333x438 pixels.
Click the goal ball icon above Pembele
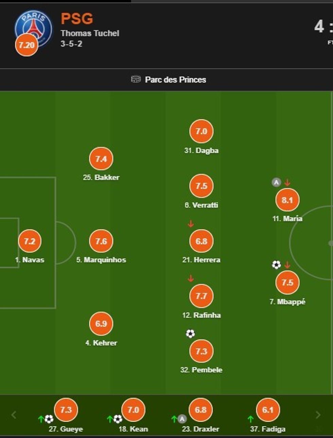point(190,334)
